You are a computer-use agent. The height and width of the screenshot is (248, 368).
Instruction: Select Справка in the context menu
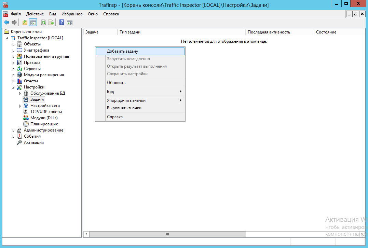point(140,117)
